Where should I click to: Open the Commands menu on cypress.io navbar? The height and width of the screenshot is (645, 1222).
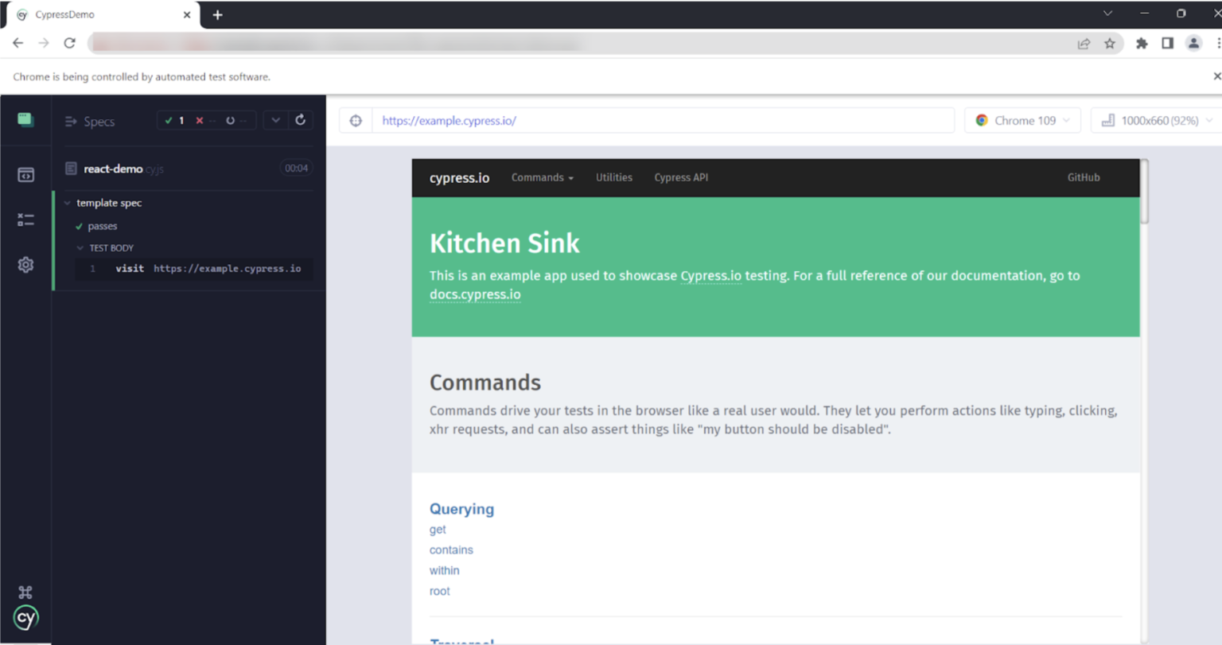(542, 177)
